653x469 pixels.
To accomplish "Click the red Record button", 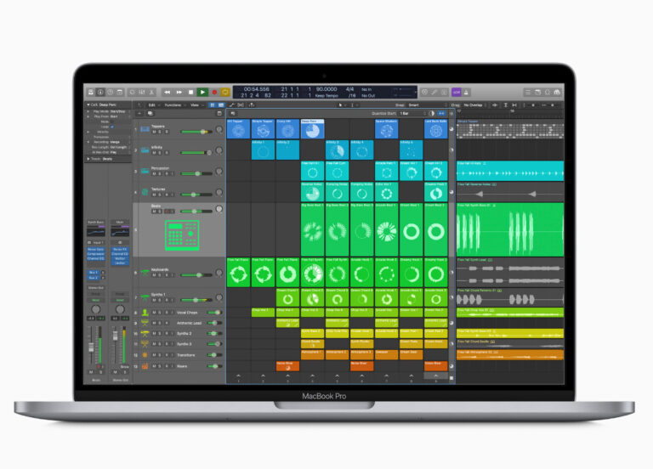I will 214,92.
